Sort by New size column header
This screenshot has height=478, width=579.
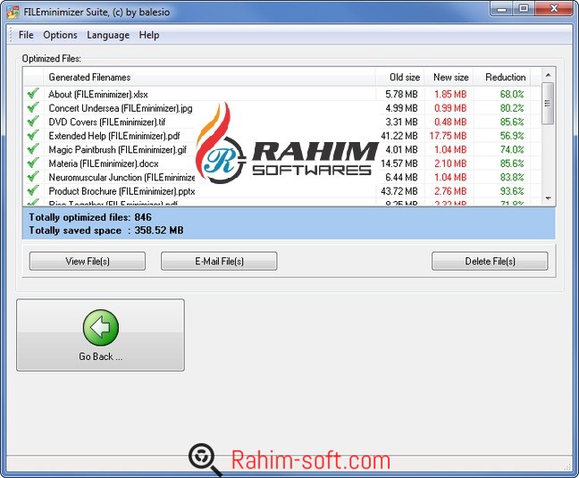449,77
